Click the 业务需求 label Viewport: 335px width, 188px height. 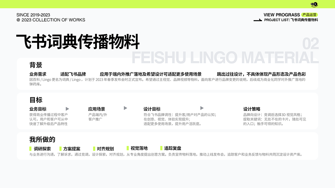pyautogui.click(x=38, y=74)
